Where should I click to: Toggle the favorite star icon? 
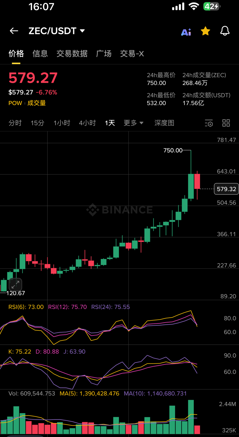pyautogui.click(x=205, y=31)
